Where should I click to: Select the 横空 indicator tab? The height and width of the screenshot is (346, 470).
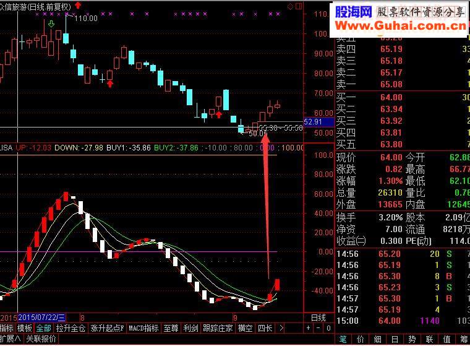point(245,328)
